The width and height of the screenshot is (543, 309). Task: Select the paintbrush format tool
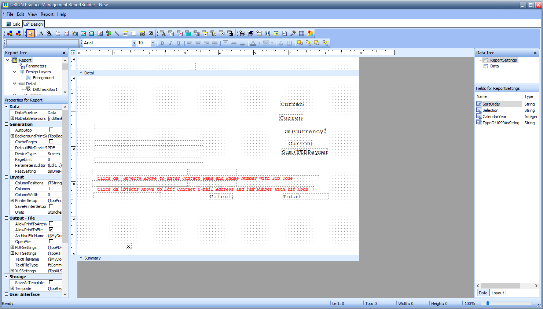click(x=293, y=33)
